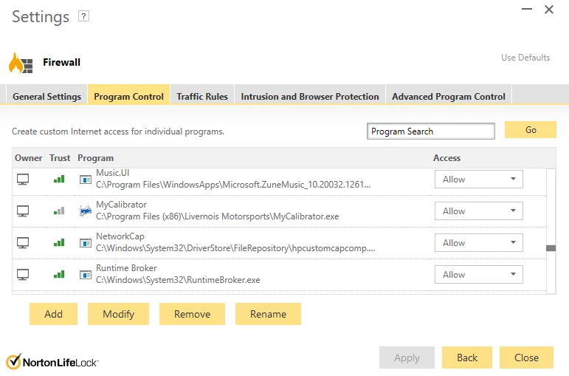Screen dimensions: 569x376
Task: Click the Runtime Broker program icon
Action: [x=86, y=275]
